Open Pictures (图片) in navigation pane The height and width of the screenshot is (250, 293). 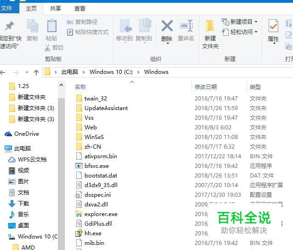pos(19,182)
